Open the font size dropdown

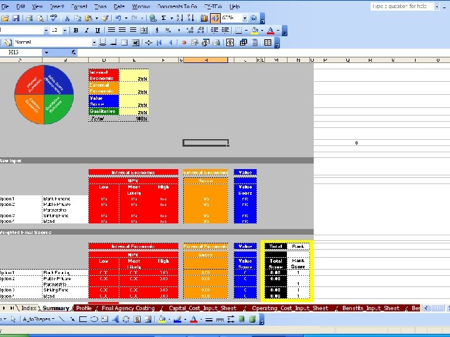(x=65, y=31)
